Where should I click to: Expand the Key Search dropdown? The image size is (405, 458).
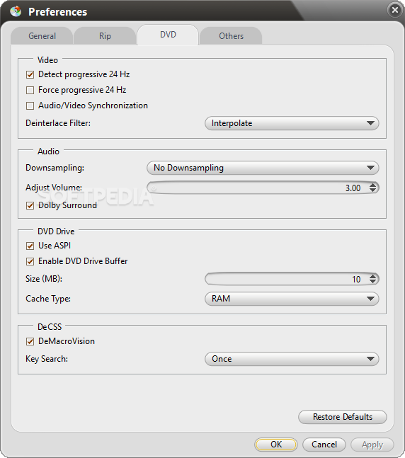pos(292,359)
